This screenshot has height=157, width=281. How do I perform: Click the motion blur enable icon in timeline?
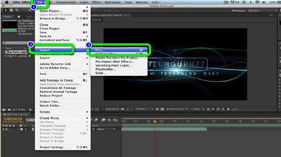103,120
